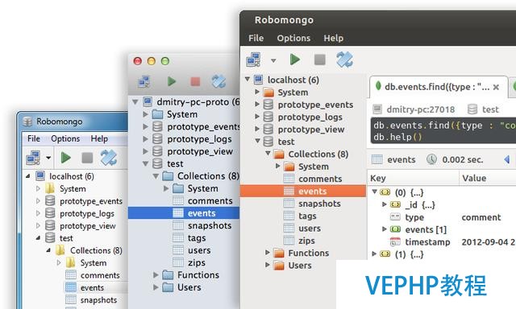This screenshot has height=309, width=516.
Task: Click the green Execute play icon in Ubuntu toolbar
Action: pyautogui.click(x=295, y=60)
